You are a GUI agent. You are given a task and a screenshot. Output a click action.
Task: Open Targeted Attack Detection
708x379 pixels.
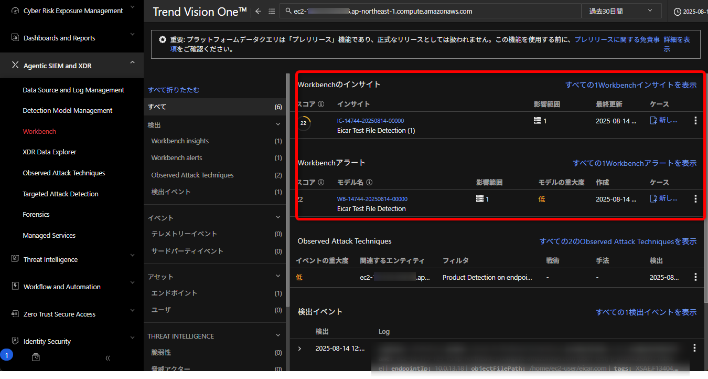tap(60, 194)
